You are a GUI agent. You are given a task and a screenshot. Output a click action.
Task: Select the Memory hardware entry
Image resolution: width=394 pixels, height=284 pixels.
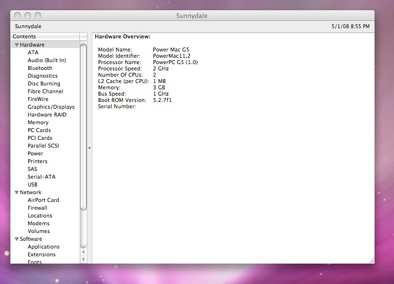(38, 122)
